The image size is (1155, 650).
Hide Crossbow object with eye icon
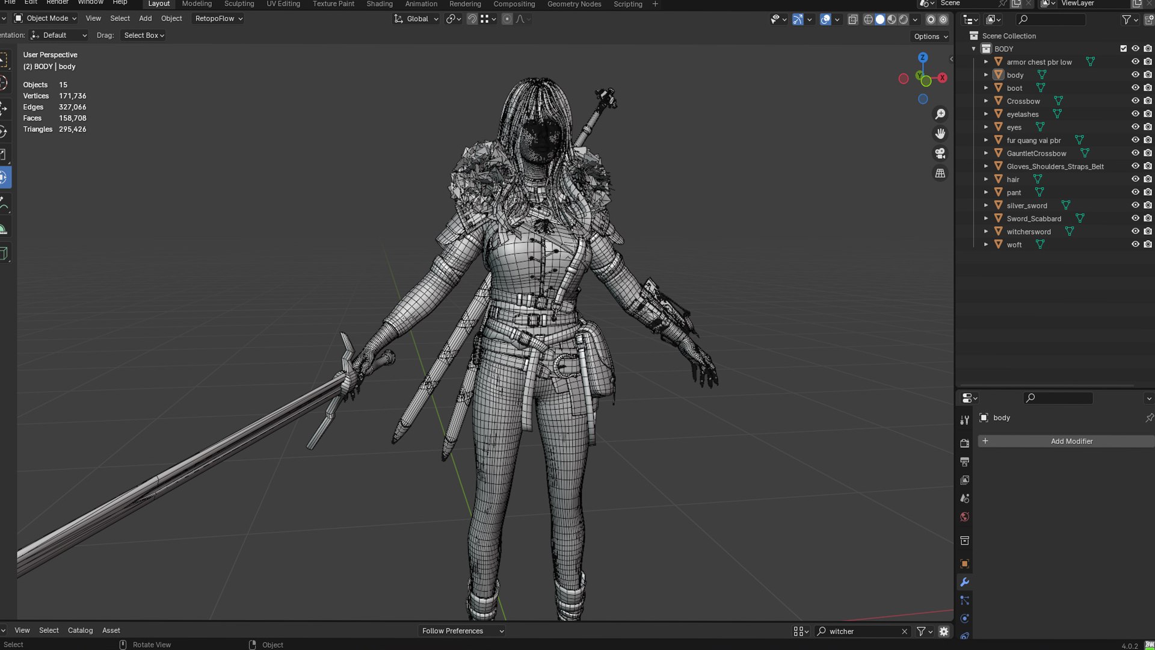1135,101
